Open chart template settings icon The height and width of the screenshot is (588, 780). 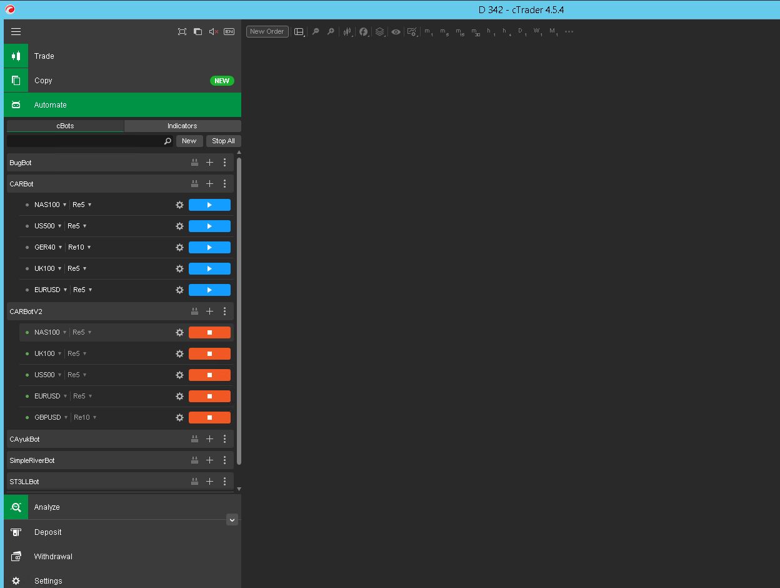pos(412,31)
